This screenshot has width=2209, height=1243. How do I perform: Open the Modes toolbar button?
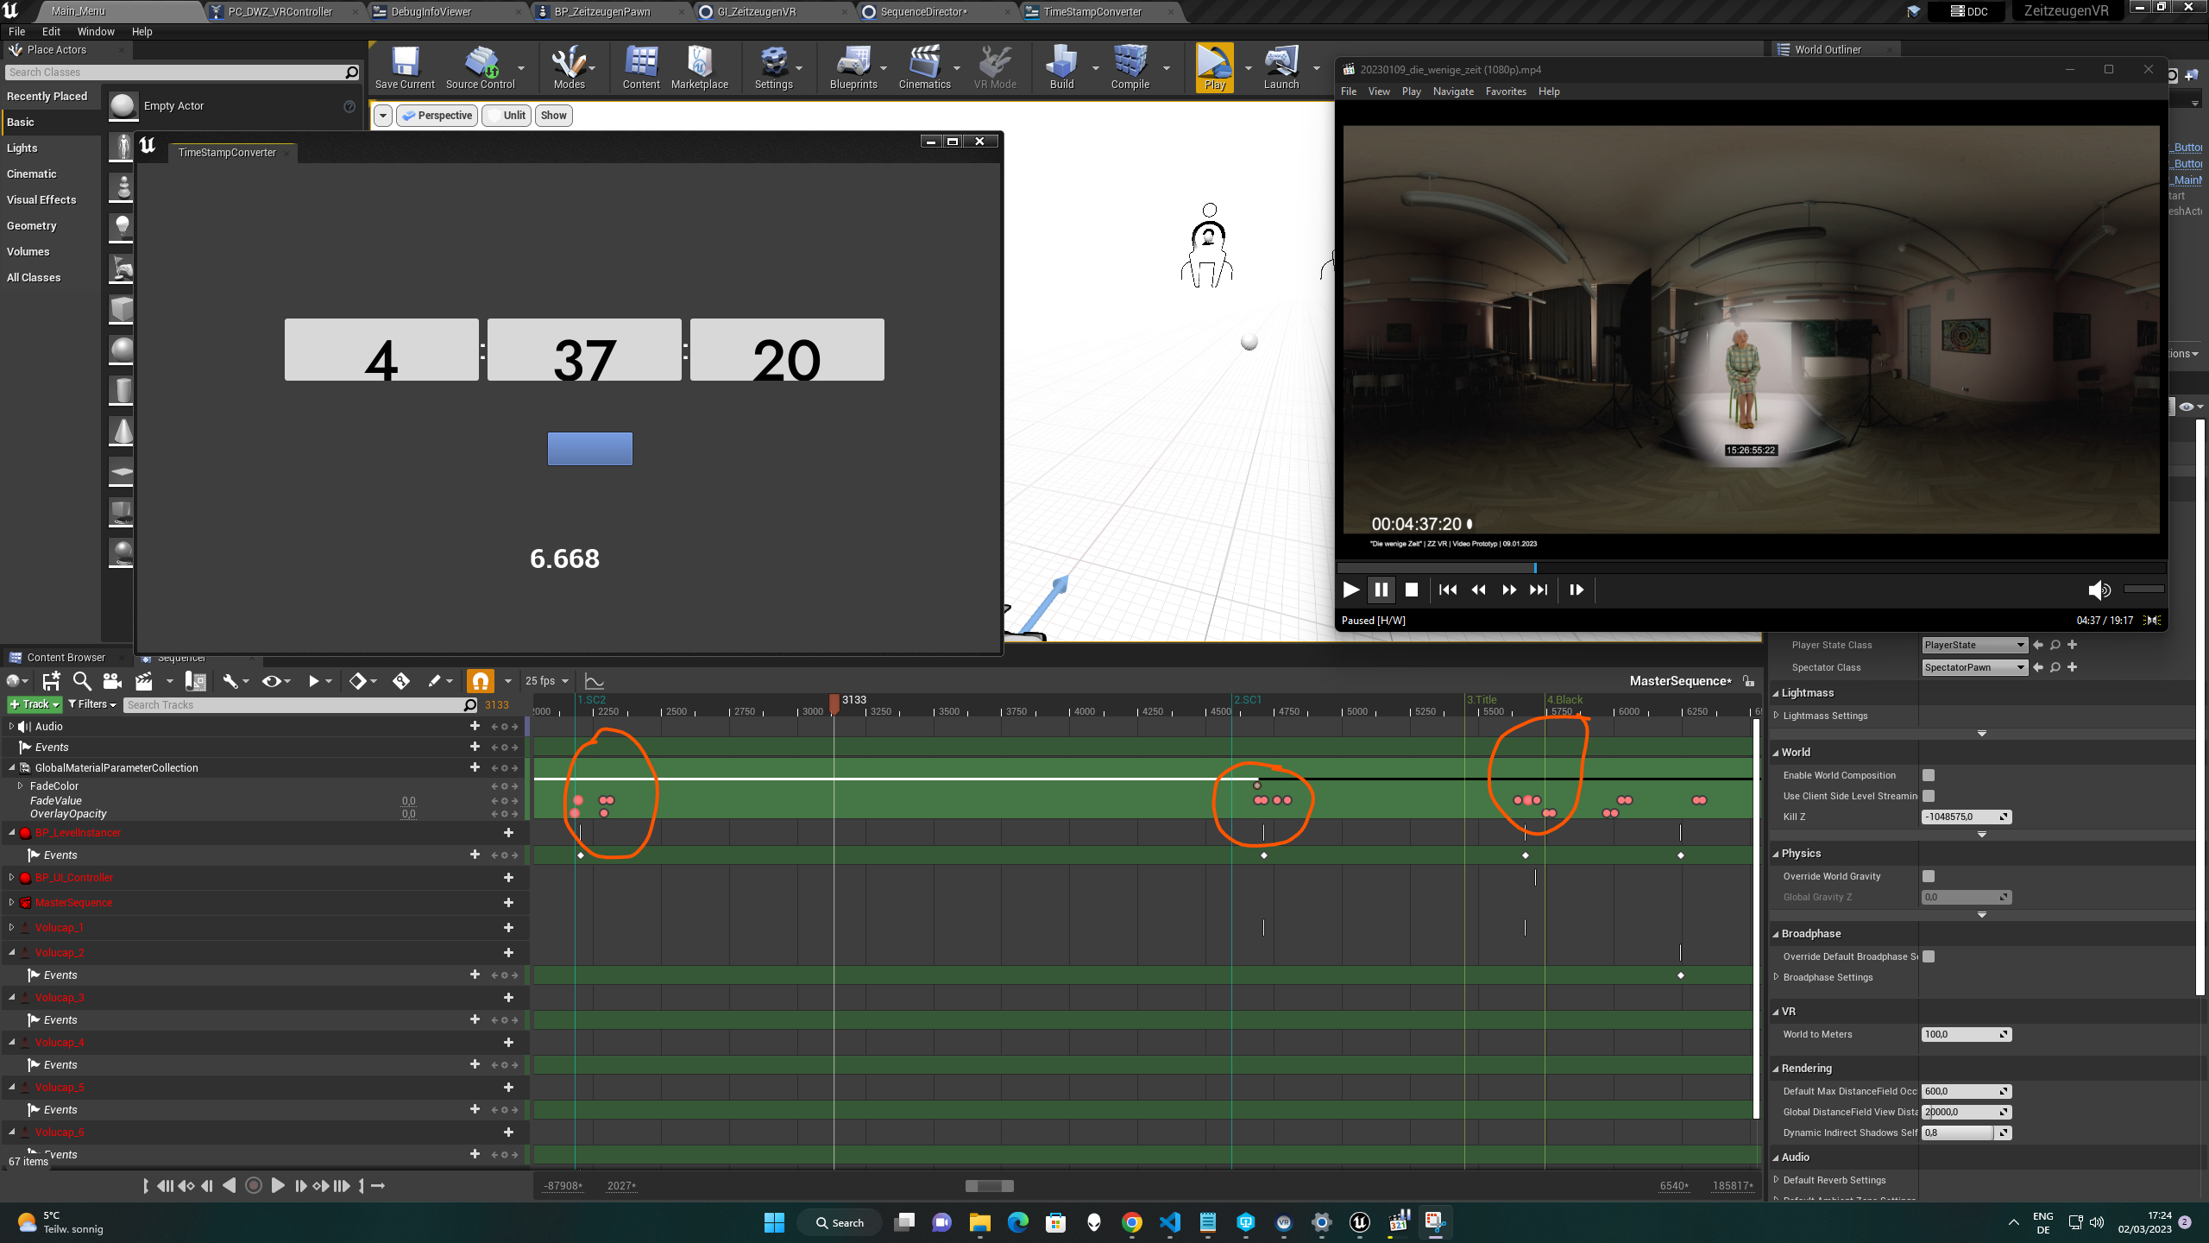[569, 67]
